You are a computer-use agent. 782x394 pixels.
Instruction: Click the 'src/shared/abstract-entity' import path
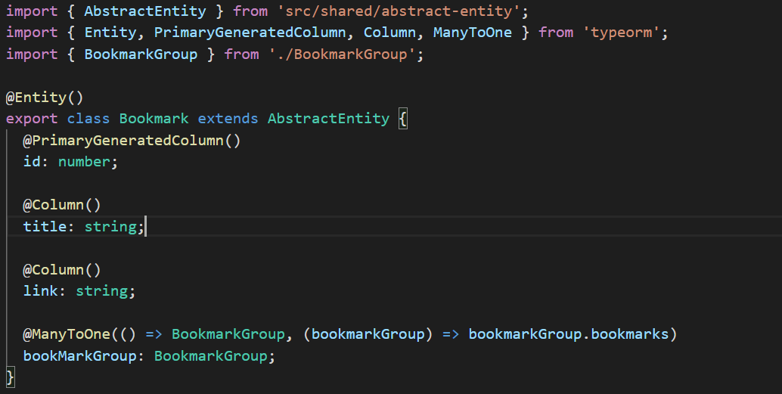399,11
